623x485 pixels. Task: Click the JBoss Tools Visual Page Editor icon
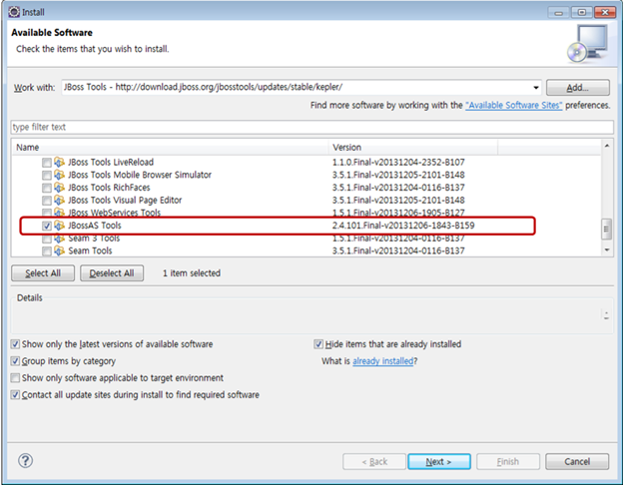(60, 200)
